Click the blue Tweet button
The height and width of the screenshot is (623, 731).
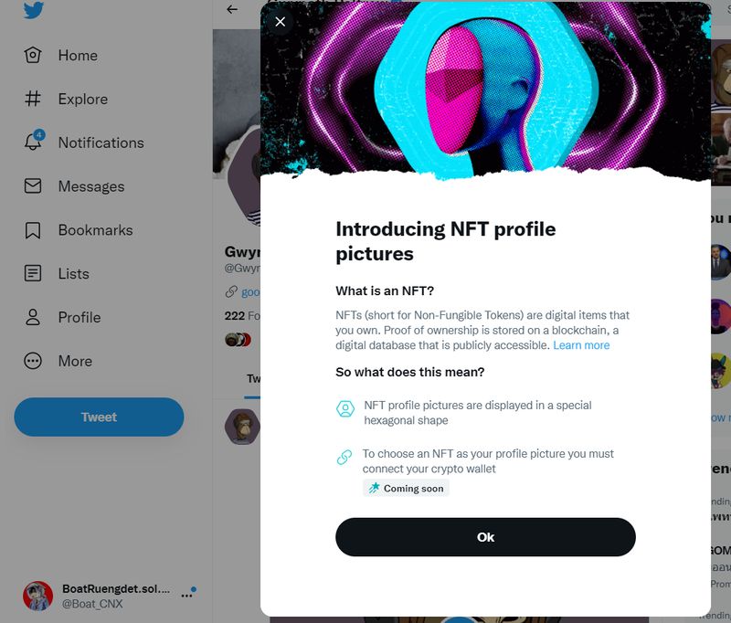click(x=99, y=417)
